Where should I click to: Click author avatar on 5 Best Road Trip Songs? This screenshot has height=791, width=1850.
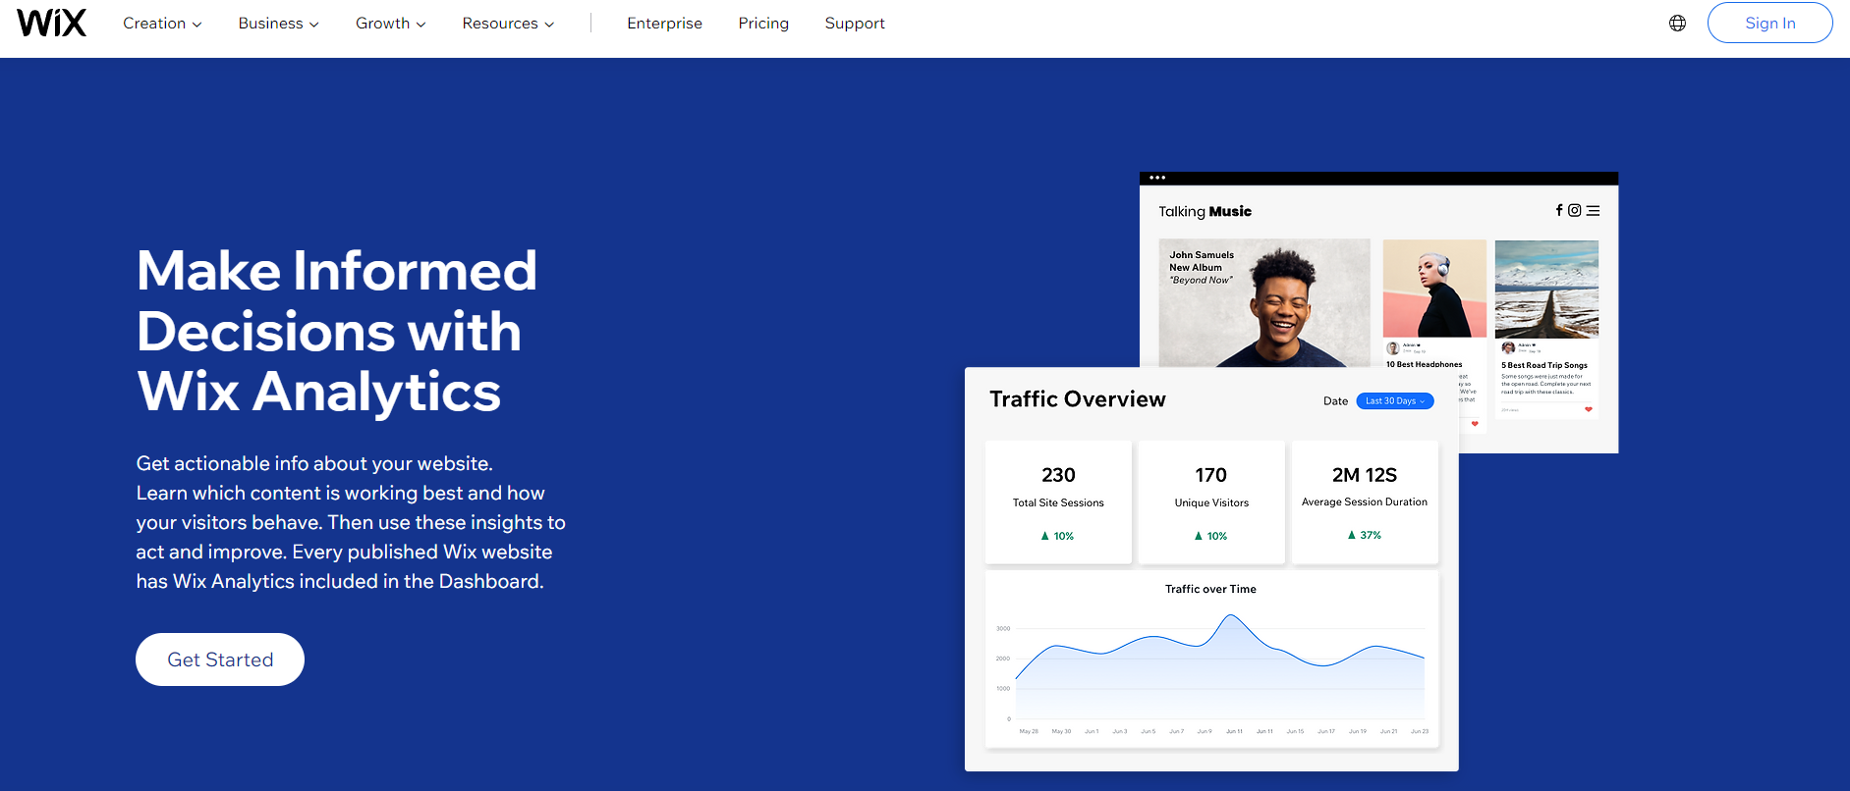(1508, 347)
